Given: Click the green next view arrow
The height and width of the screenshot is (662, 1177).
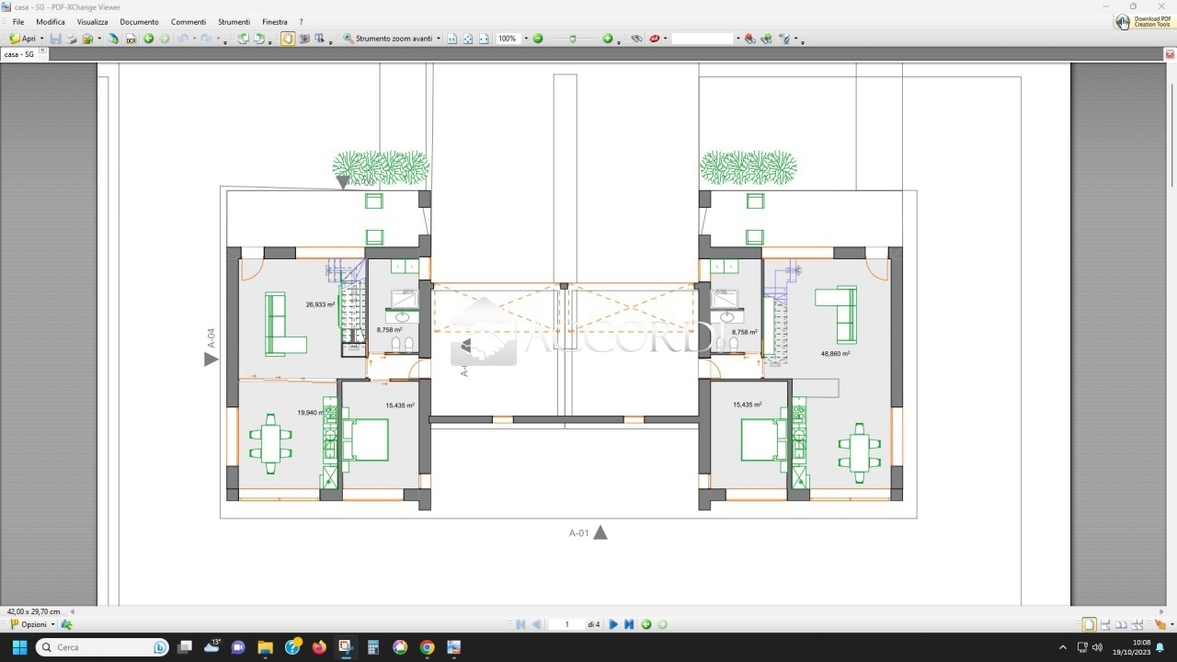Looking at the screenshot, I should pyautogui.click(x=165, y=39).
